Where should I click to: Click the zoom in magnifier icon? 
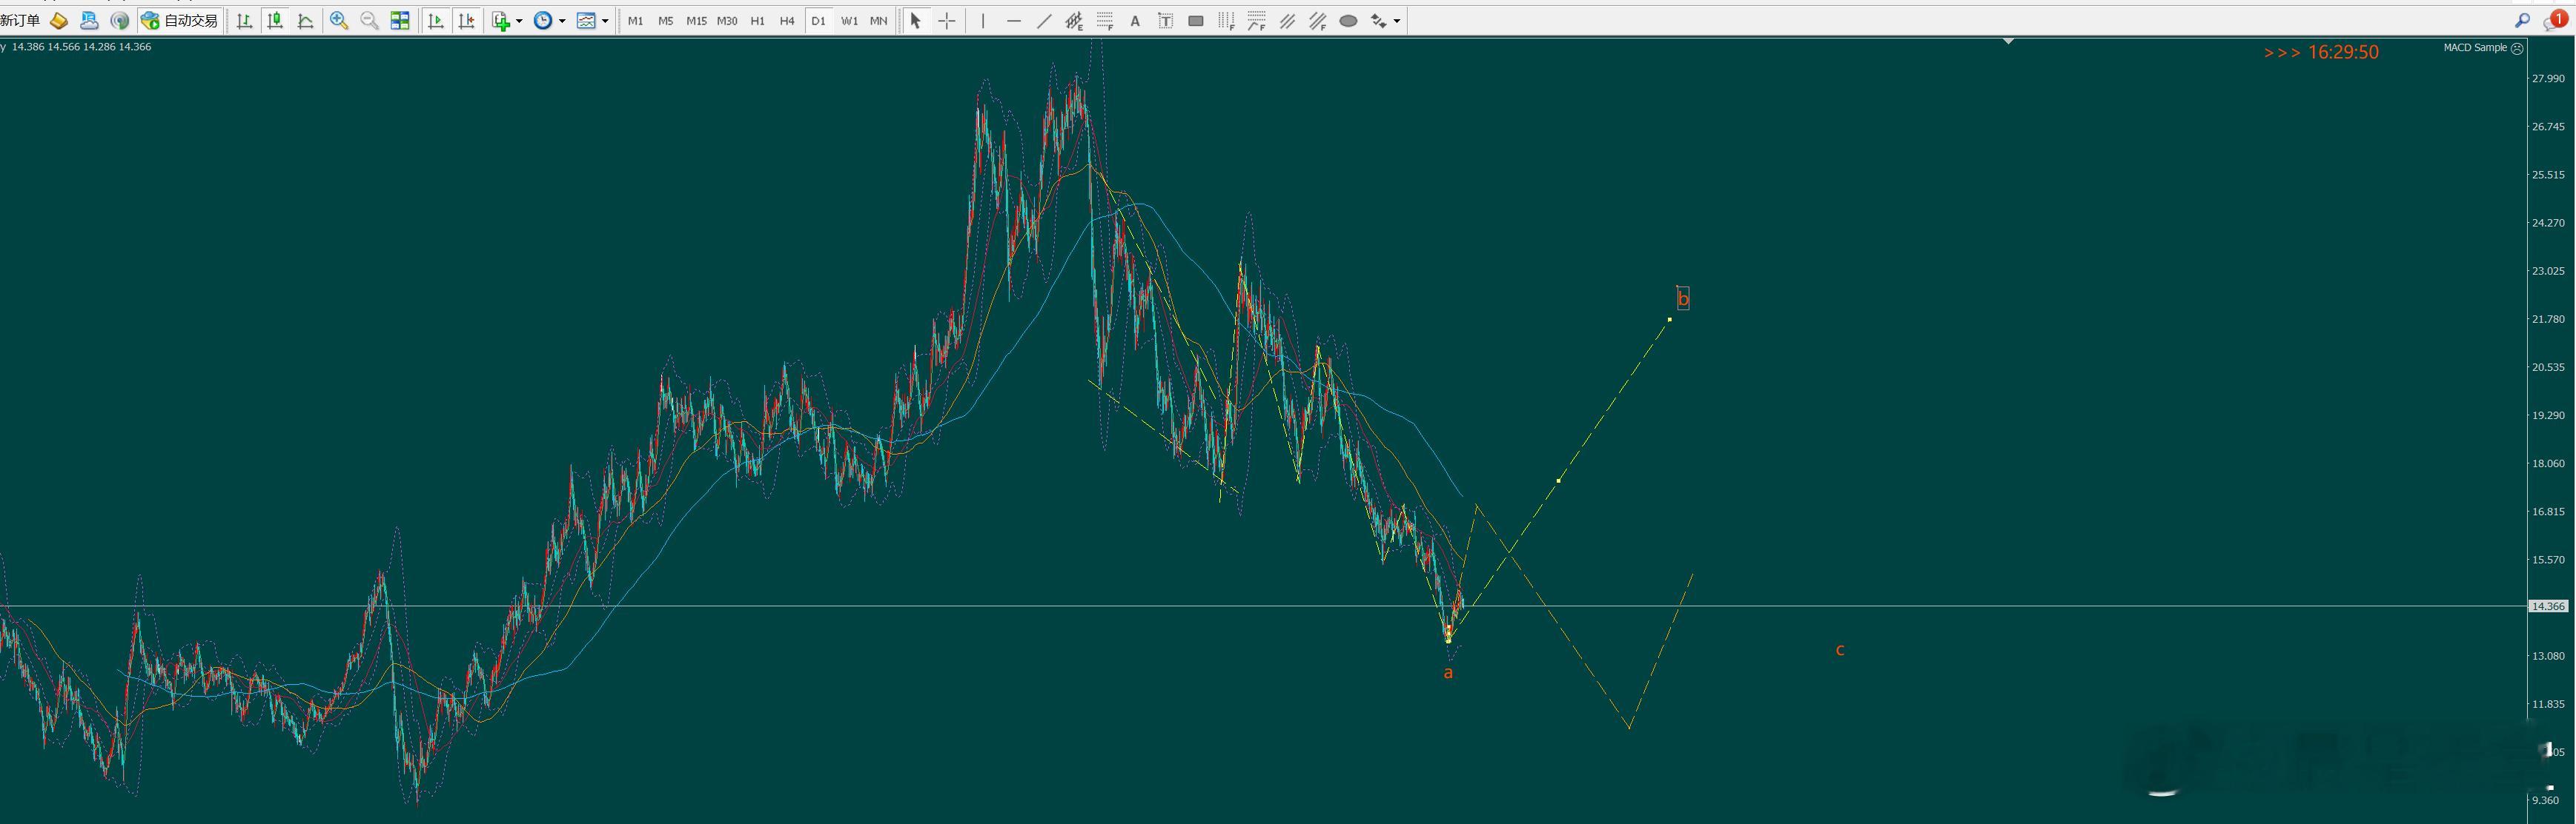339,20
